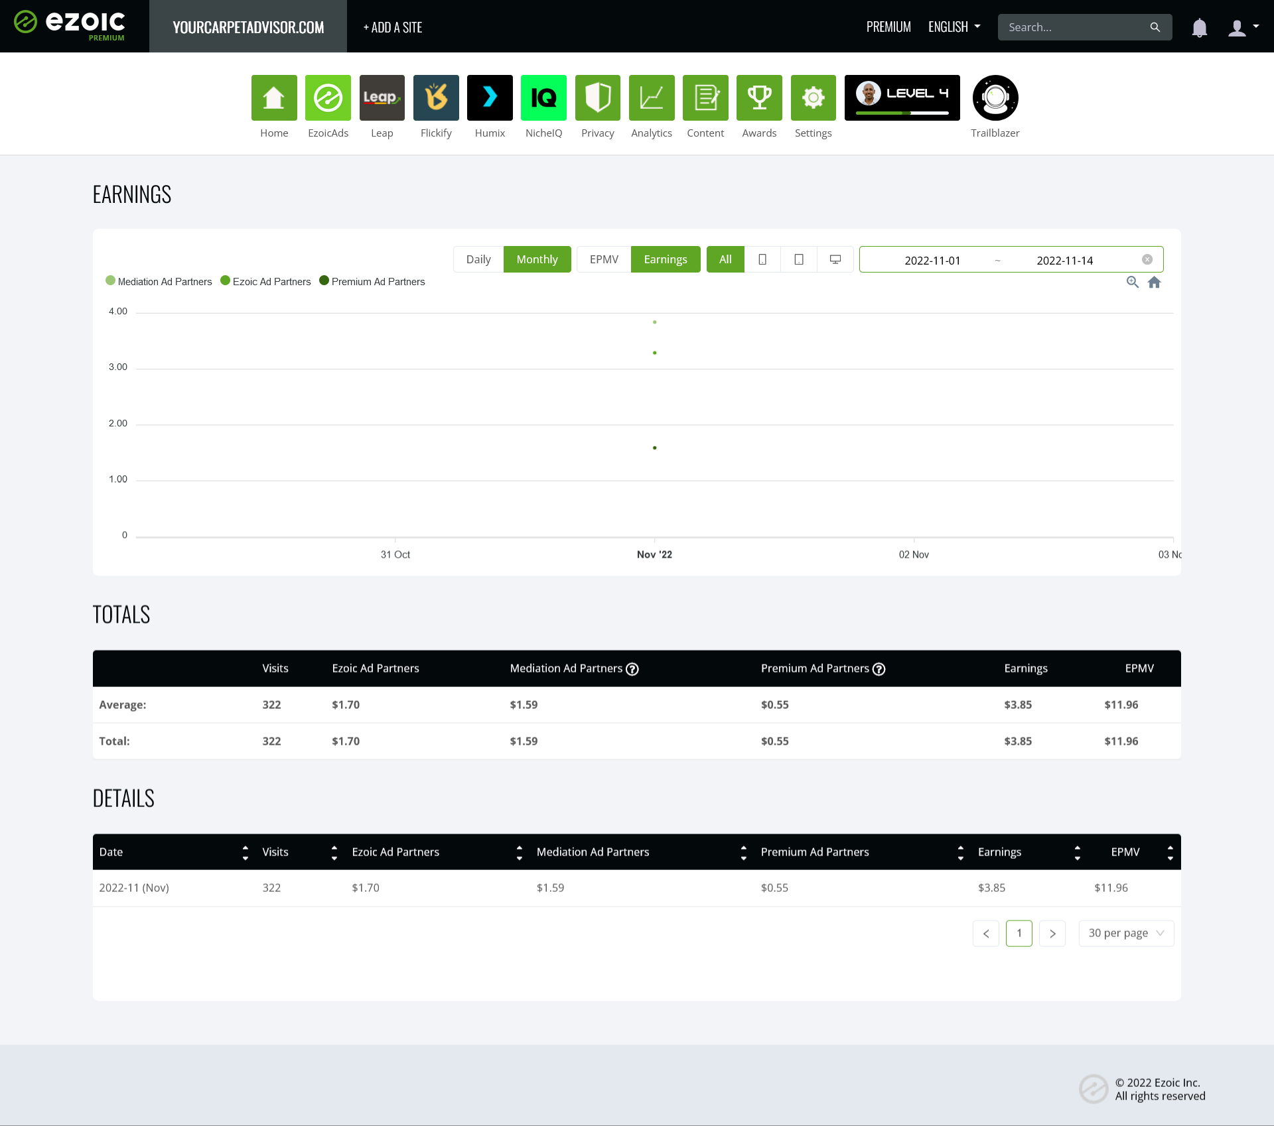Image resolution: width=1274 pixels, height=1126 pixels.
Task: Open the notifications bell
Action: (x=1200, y=27)
